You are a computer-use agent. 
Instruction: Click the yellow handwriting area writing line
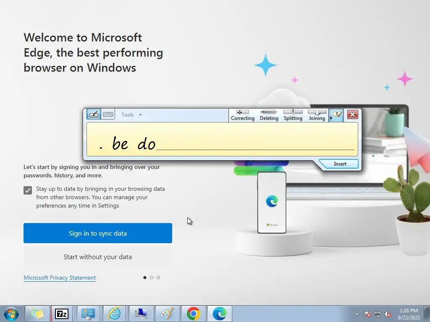(x=255, y=150)
